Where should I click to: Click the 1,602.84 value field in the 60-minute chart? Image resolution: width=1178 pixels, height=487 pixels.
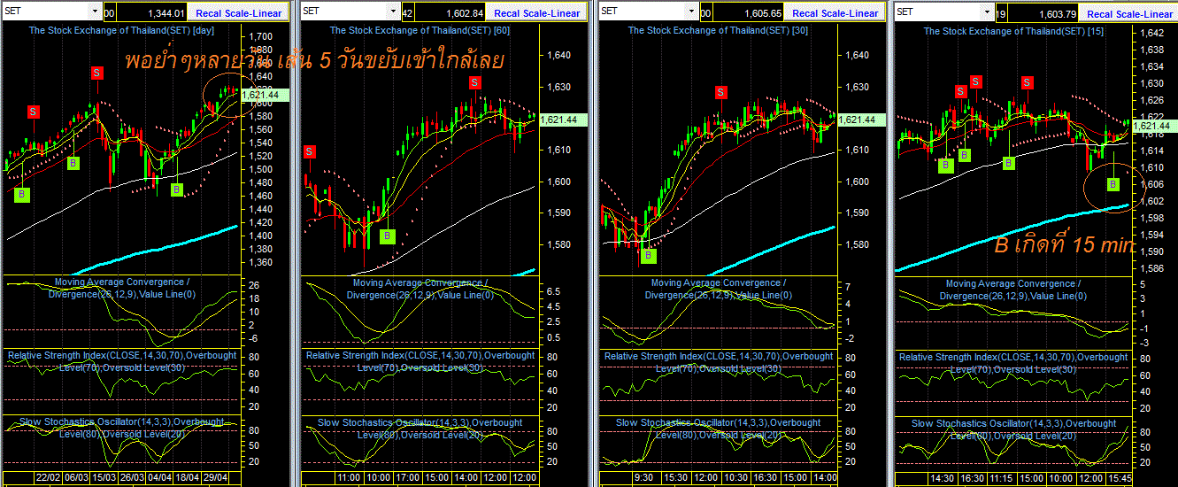[450, 12]
